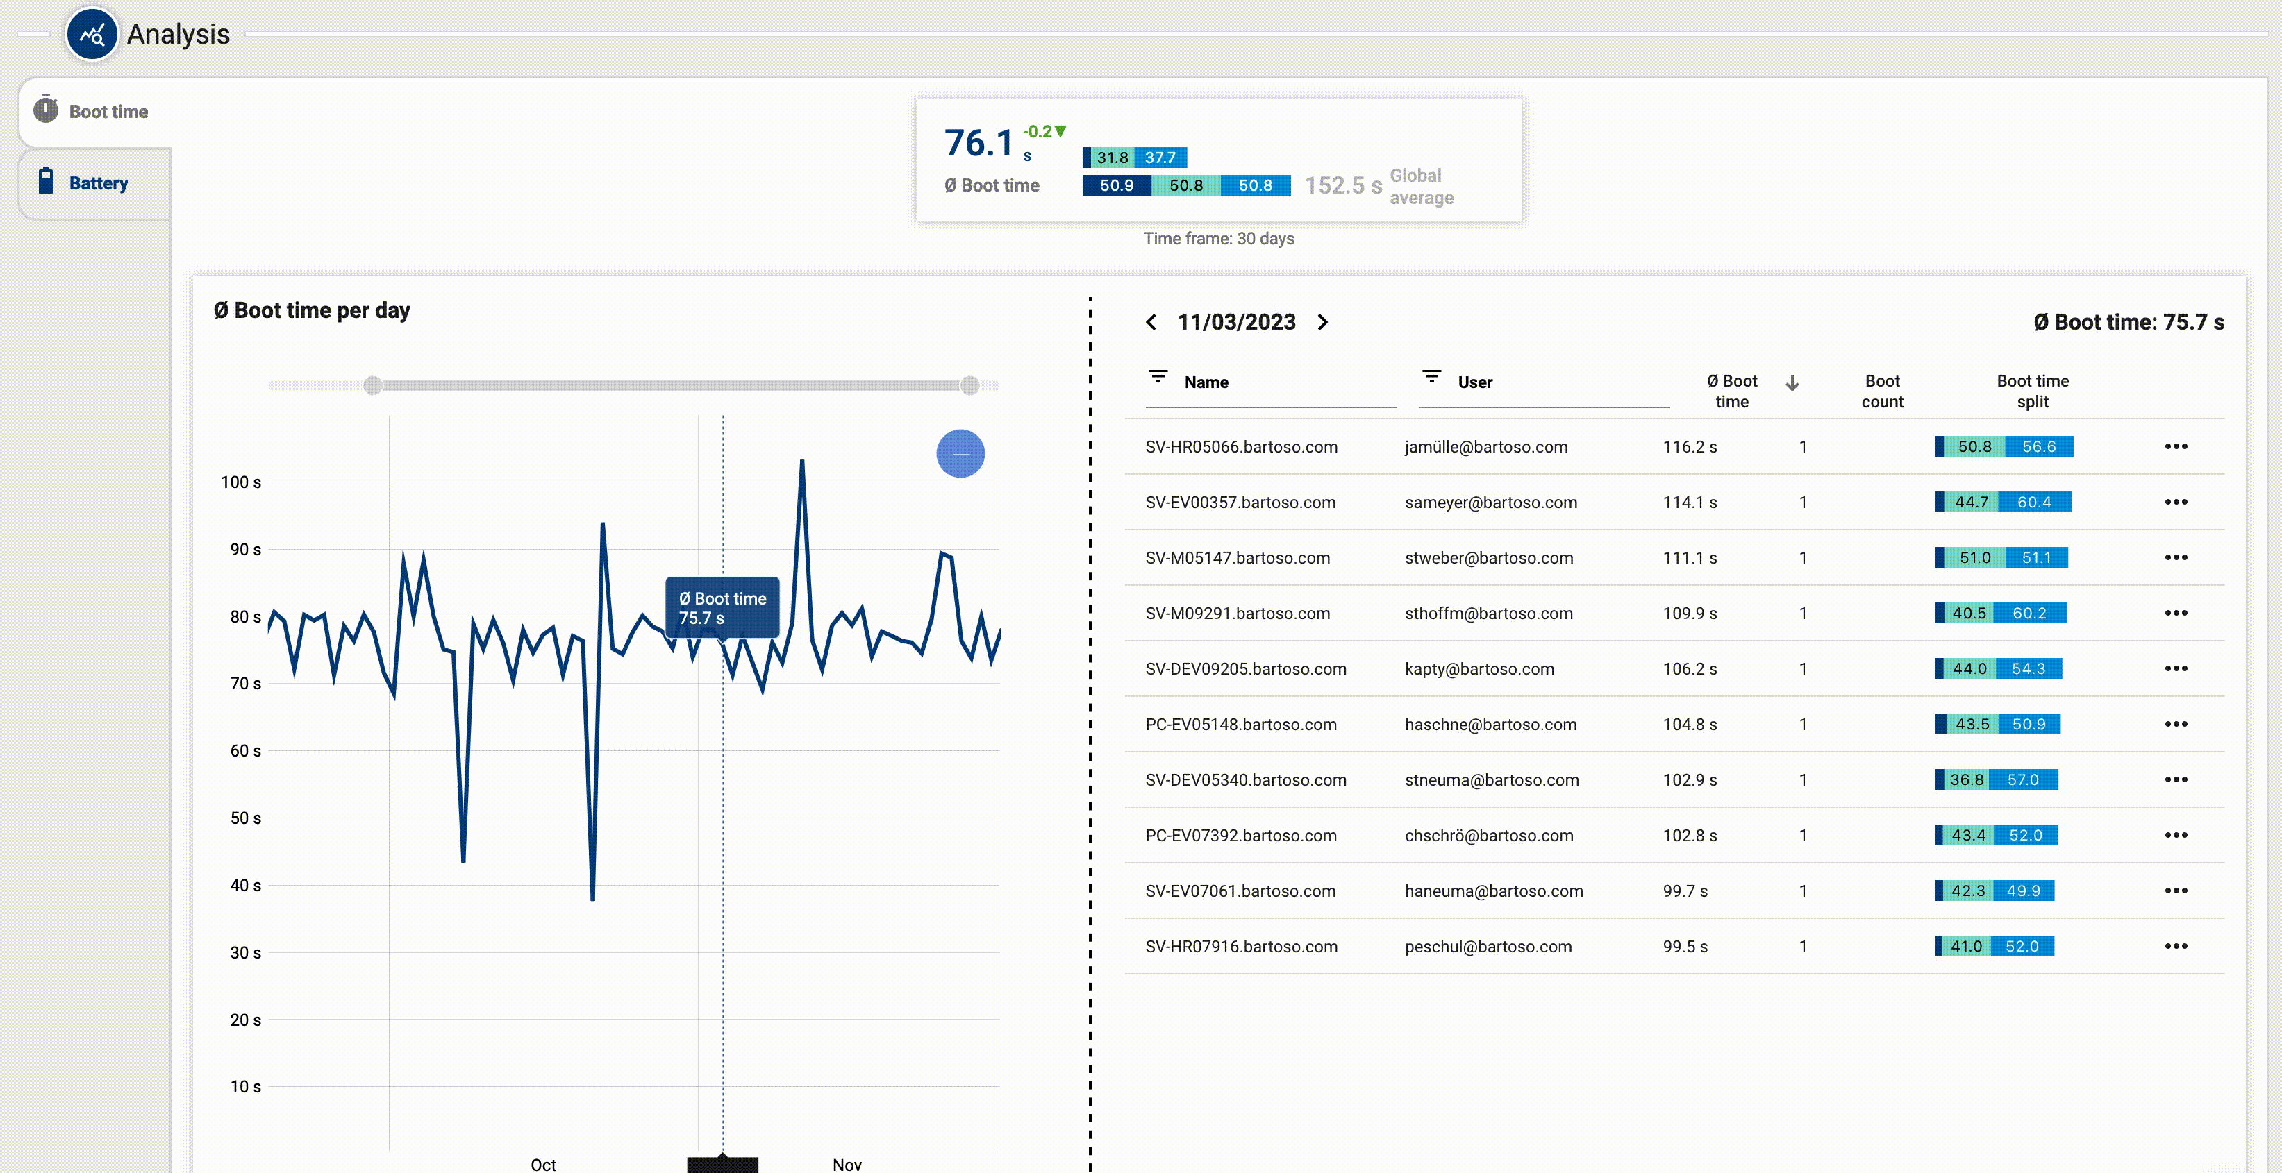
Task: Switch to the Battery tab
Action: (94, 183)
